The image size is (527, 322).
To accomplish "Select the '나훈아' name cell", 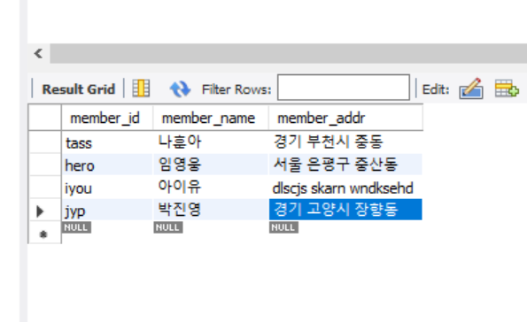I will click(x=211, y=142).
